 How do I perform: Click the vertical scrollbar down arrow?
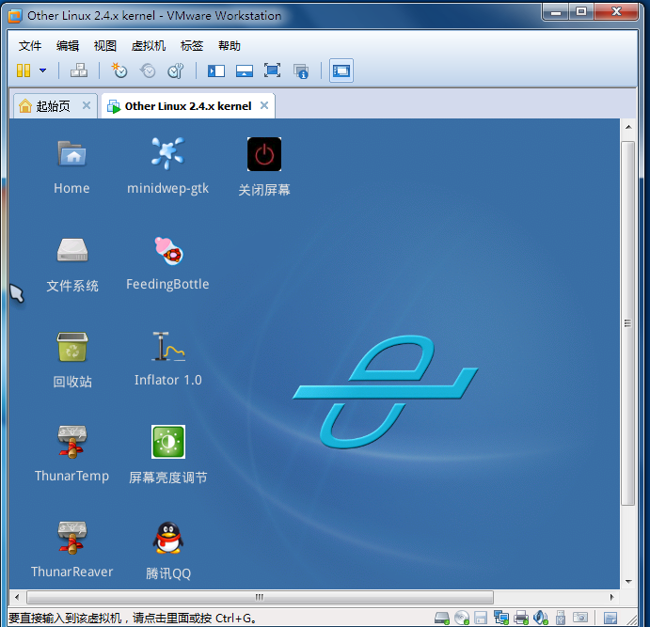coord(628,582)
